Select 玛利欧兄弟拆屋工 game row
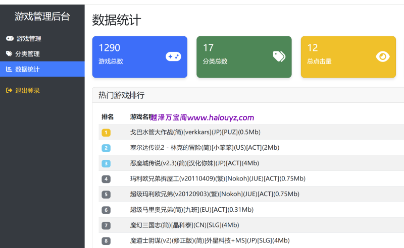Image resolution: width=404 pixels, height=248 pixels. pyautogui.click(x=251, y=178)
